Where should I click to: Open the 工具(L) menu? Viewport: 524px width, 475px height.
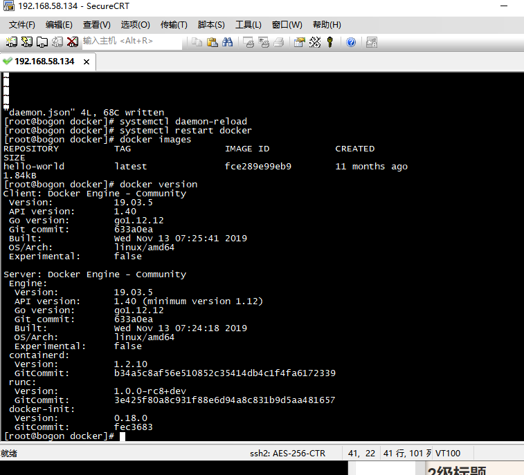(x=249, y=25)
